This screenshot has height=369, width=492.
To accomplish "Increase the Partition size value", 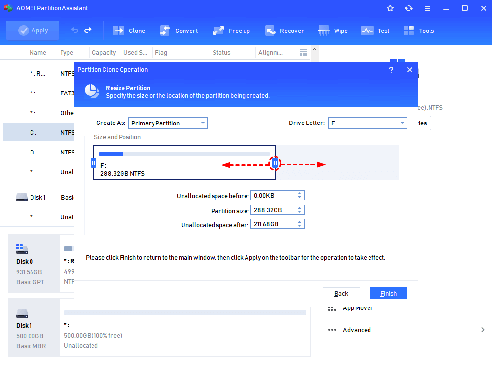I will coord(299,208).
